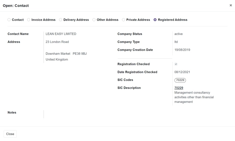Viewport: 235px width, 141px height.
Task: Click the Close button
Action: [10, 134]
